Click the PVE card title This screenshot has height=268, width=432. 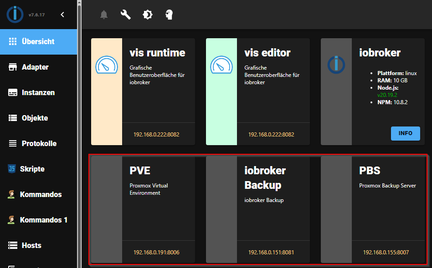pos(140,171)
